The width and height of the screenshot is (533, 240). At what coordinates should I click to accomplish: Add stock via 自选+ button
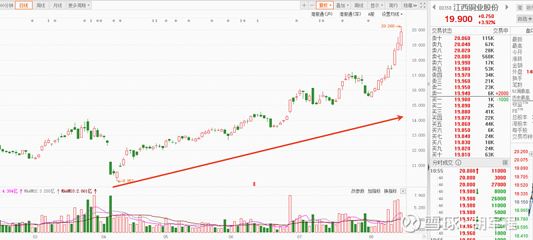(x=524, y=19)
